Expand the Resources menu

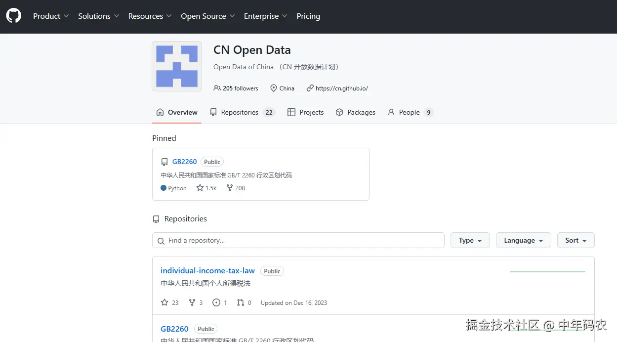pos(150,16)
